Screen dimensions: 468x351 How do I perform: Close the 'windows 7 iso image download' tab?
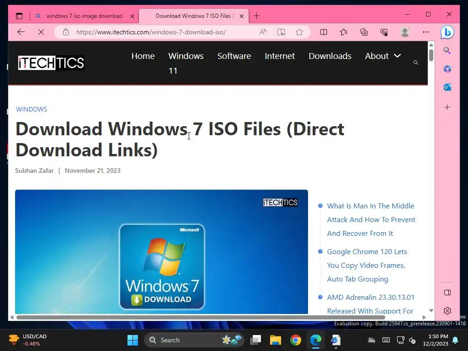(x=132, y=16)
